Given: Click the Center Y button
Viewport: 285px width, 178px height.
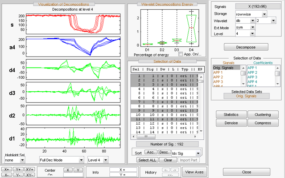Looking at the screenshot, I should point(78,170).
